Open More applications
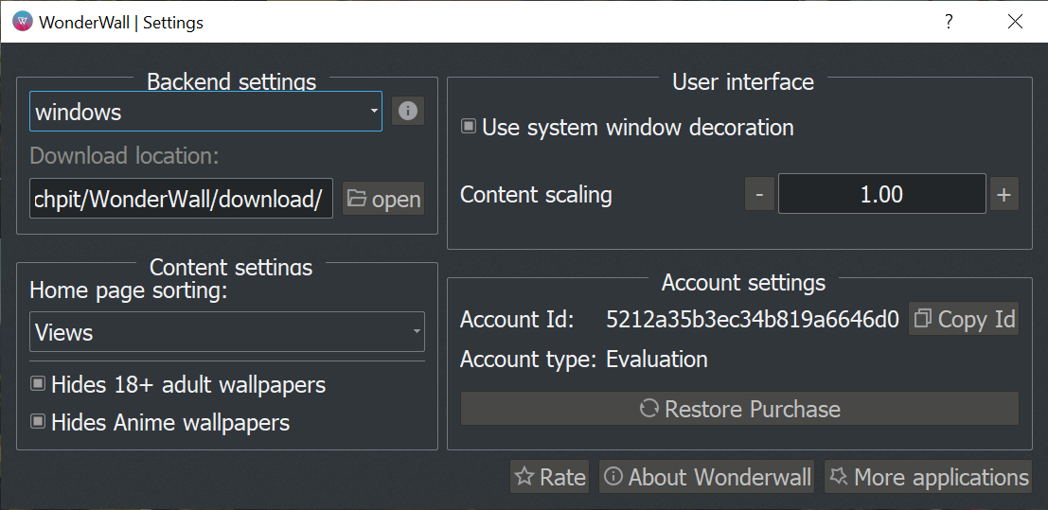Viewport: 1048px width, 510px height. click(929, 477)
